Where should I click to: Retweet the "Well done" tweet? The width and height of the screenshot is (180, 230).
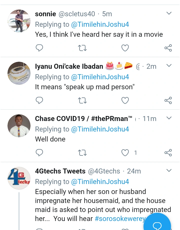point(82,152)
